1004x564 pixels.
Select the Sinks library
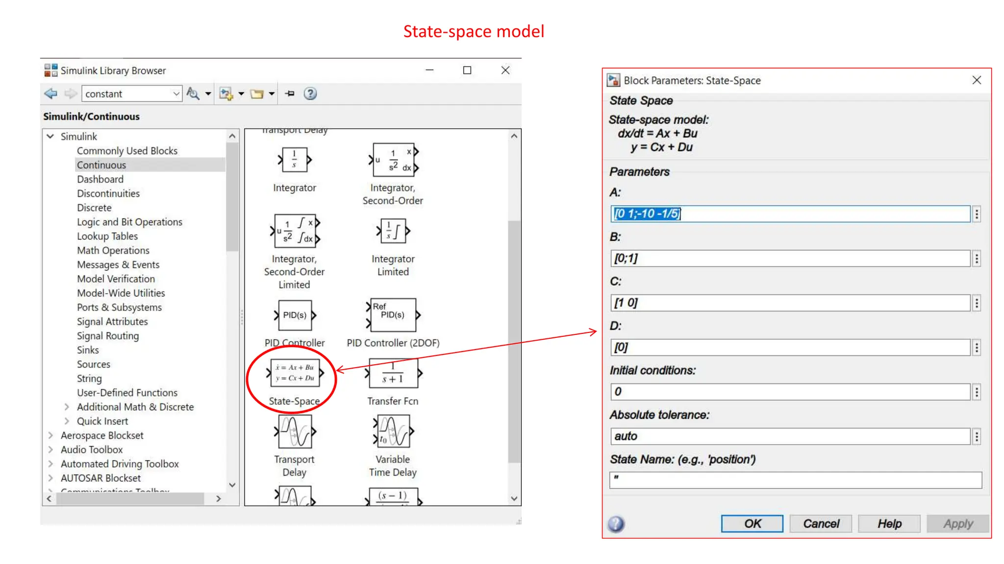[88, 350]
